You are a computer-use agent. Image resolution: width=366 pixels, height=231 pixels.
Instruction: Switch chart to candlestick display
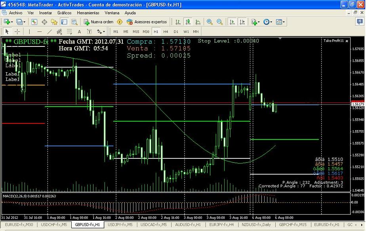point(188,22)
